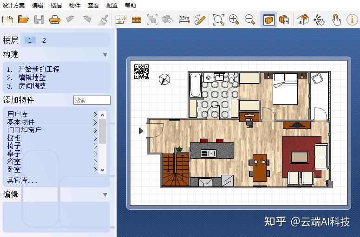Click the compass symbol on the plan

(x=164, y=79)
